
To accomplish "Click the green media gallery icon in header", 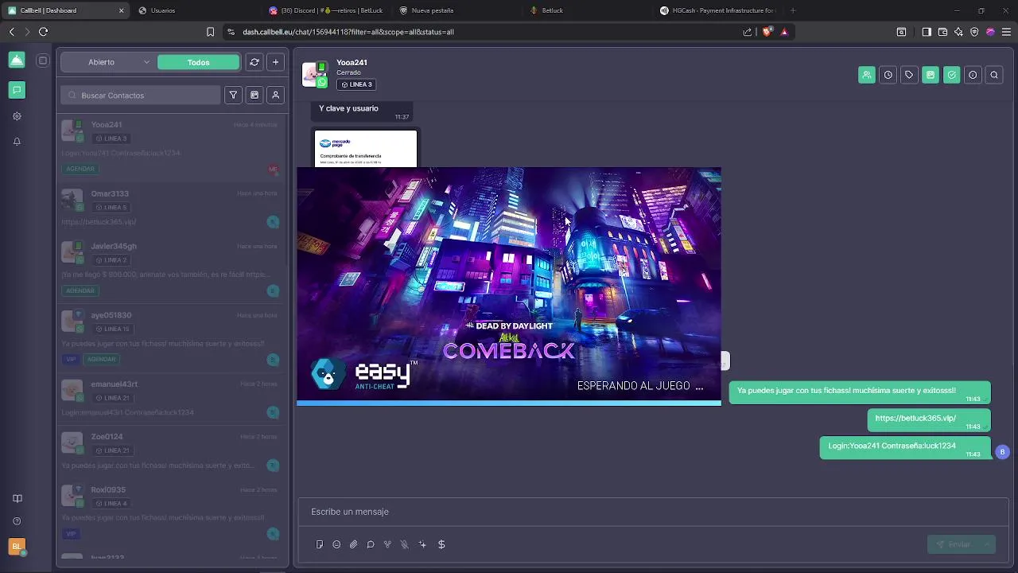I will coord(931,75).
